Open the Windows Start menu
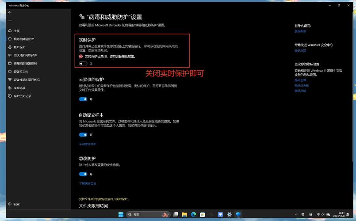 tap(121, 214)
